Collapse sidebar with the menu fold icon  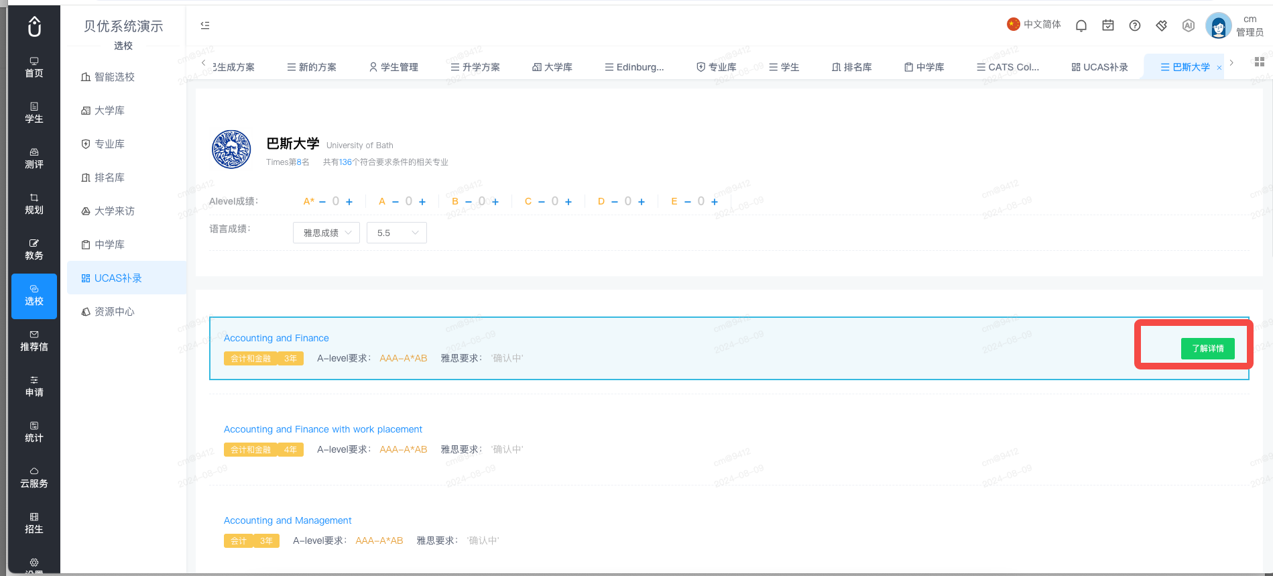point(205,25)
